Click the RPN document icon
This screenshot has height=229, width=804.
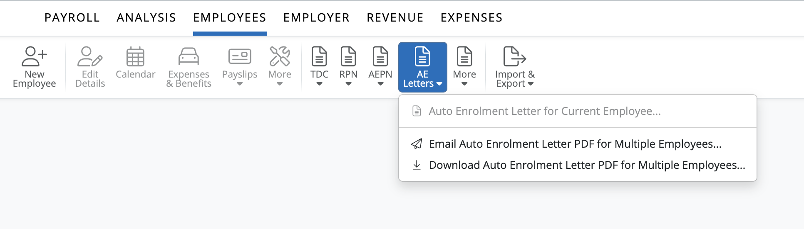point(348,57)
